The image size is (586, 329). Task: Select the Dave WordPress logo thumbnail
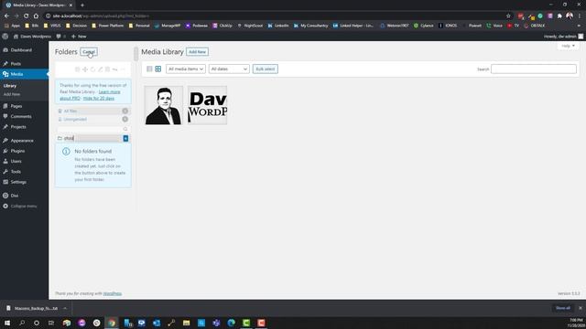tap(208, 105)
